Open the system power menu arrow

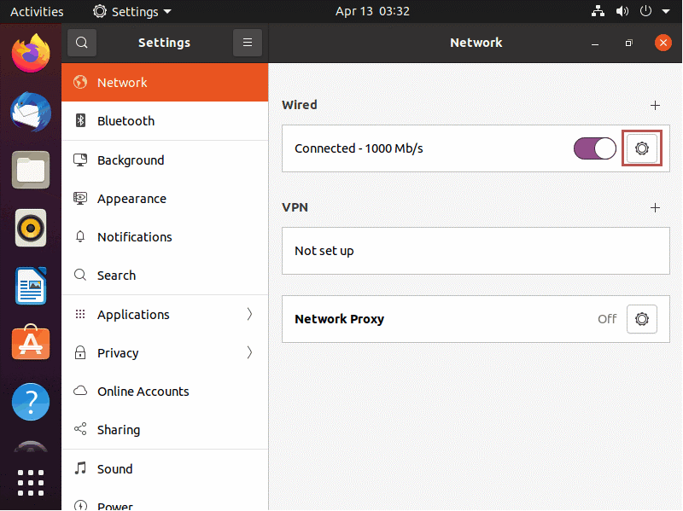(666, 11)
